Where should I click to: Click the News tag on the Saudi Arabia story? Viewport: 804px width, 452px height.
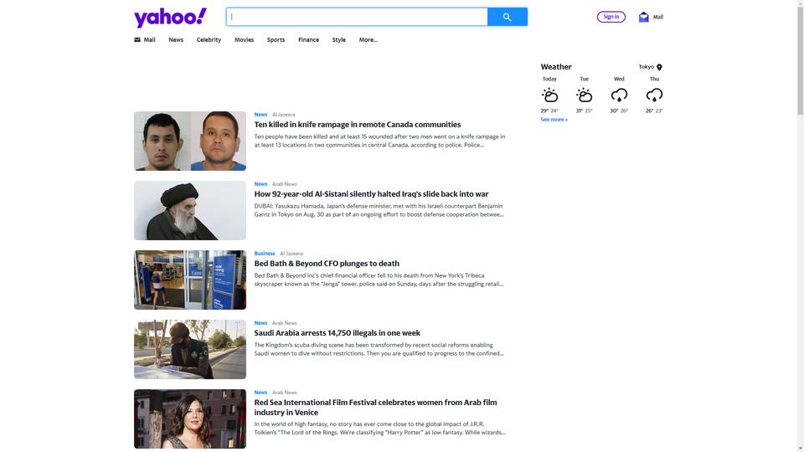pos(260,323)
